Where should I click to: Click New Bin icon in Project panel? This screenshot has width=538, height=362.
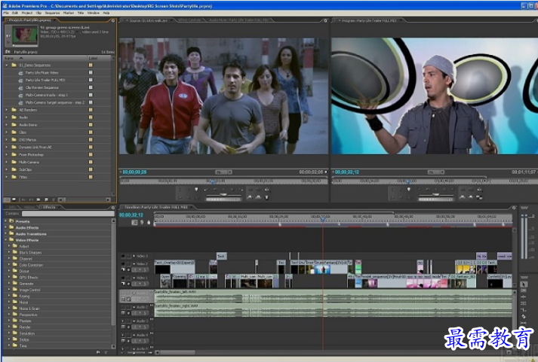coord(38,199)
